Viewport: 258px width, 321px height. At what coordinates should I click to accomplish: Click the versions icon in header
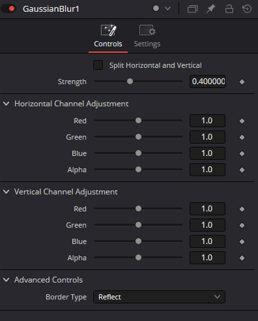pos(192,9)
